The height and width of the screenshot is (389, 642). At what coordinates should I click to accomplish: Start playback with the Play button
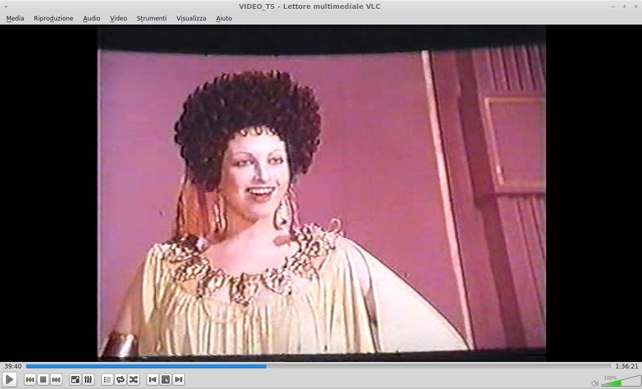click(x=10, y=380)
